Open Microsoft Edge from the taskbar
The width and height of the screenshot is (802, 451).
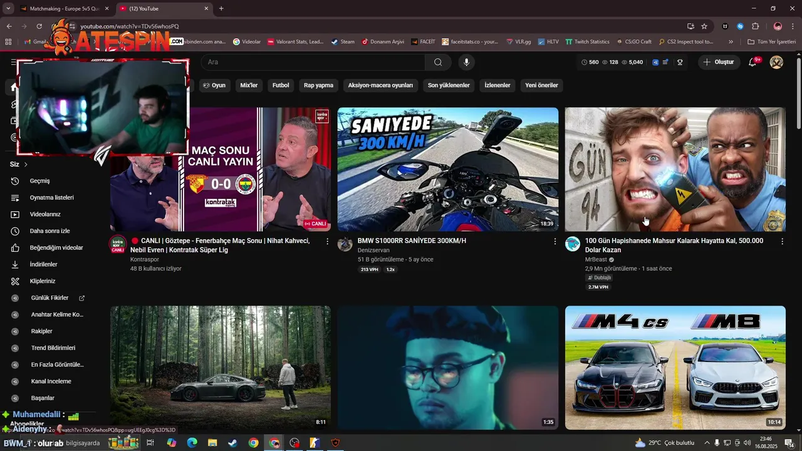click(x=192, y=443)
